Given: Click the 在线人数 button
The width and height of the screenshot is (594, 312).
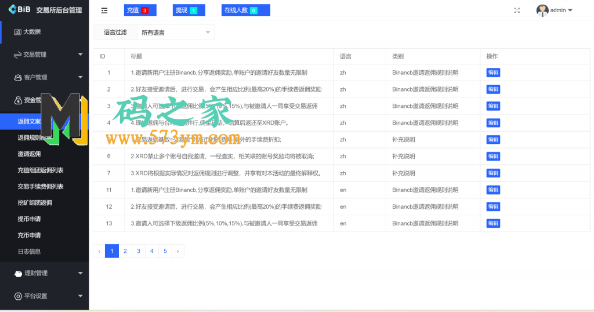Looking at the screenshot, I should (x=246, y=10).
